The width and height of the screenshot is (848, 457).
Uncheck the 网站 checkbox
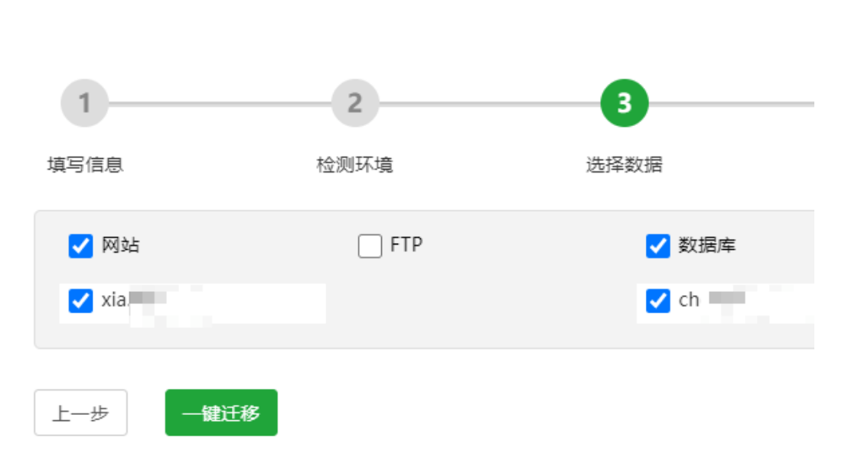(x=80, y=246)
